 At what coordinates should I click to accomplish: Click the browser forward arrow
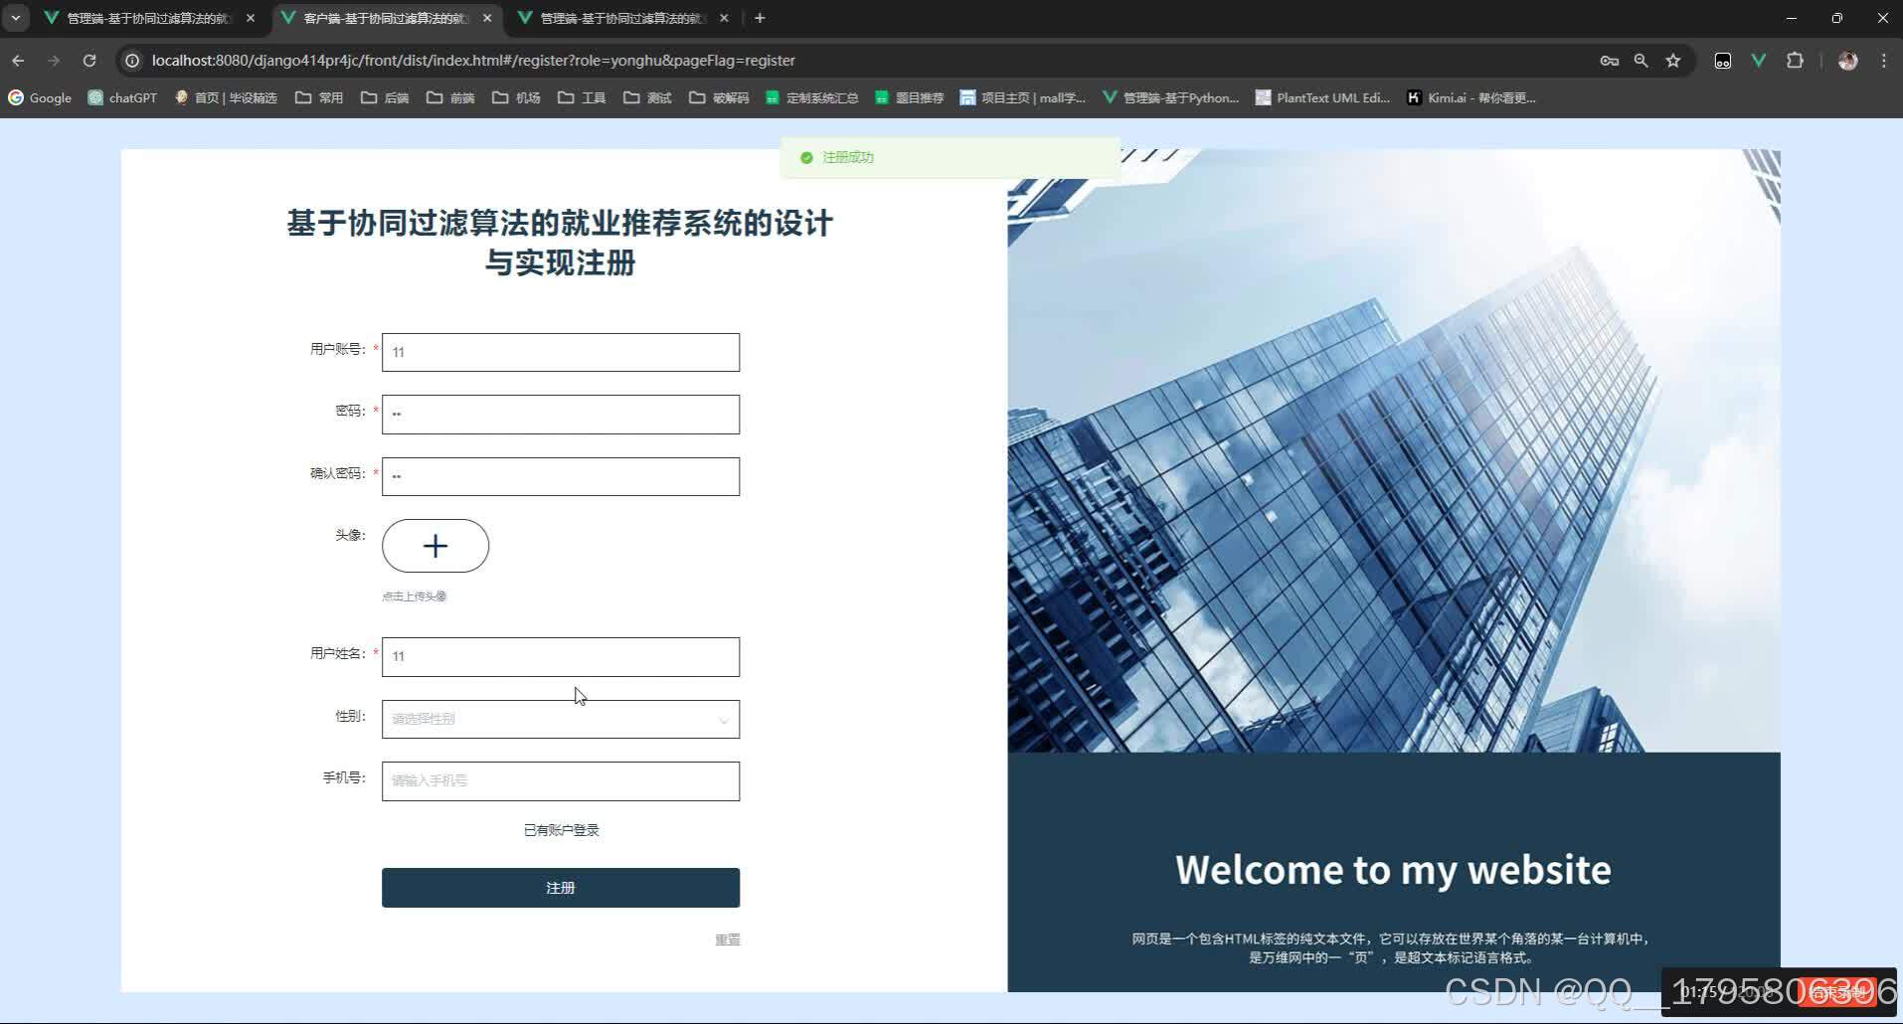click(54, 61)
